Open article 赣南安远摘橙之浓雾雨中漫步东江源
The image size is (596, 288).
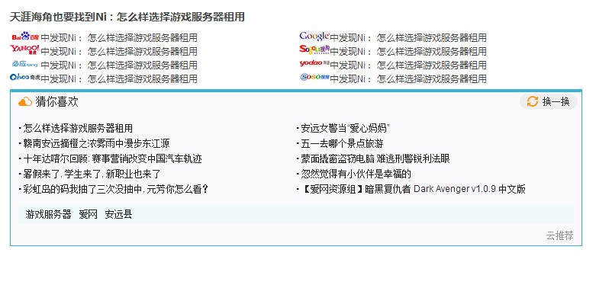(x=96, y=143)
